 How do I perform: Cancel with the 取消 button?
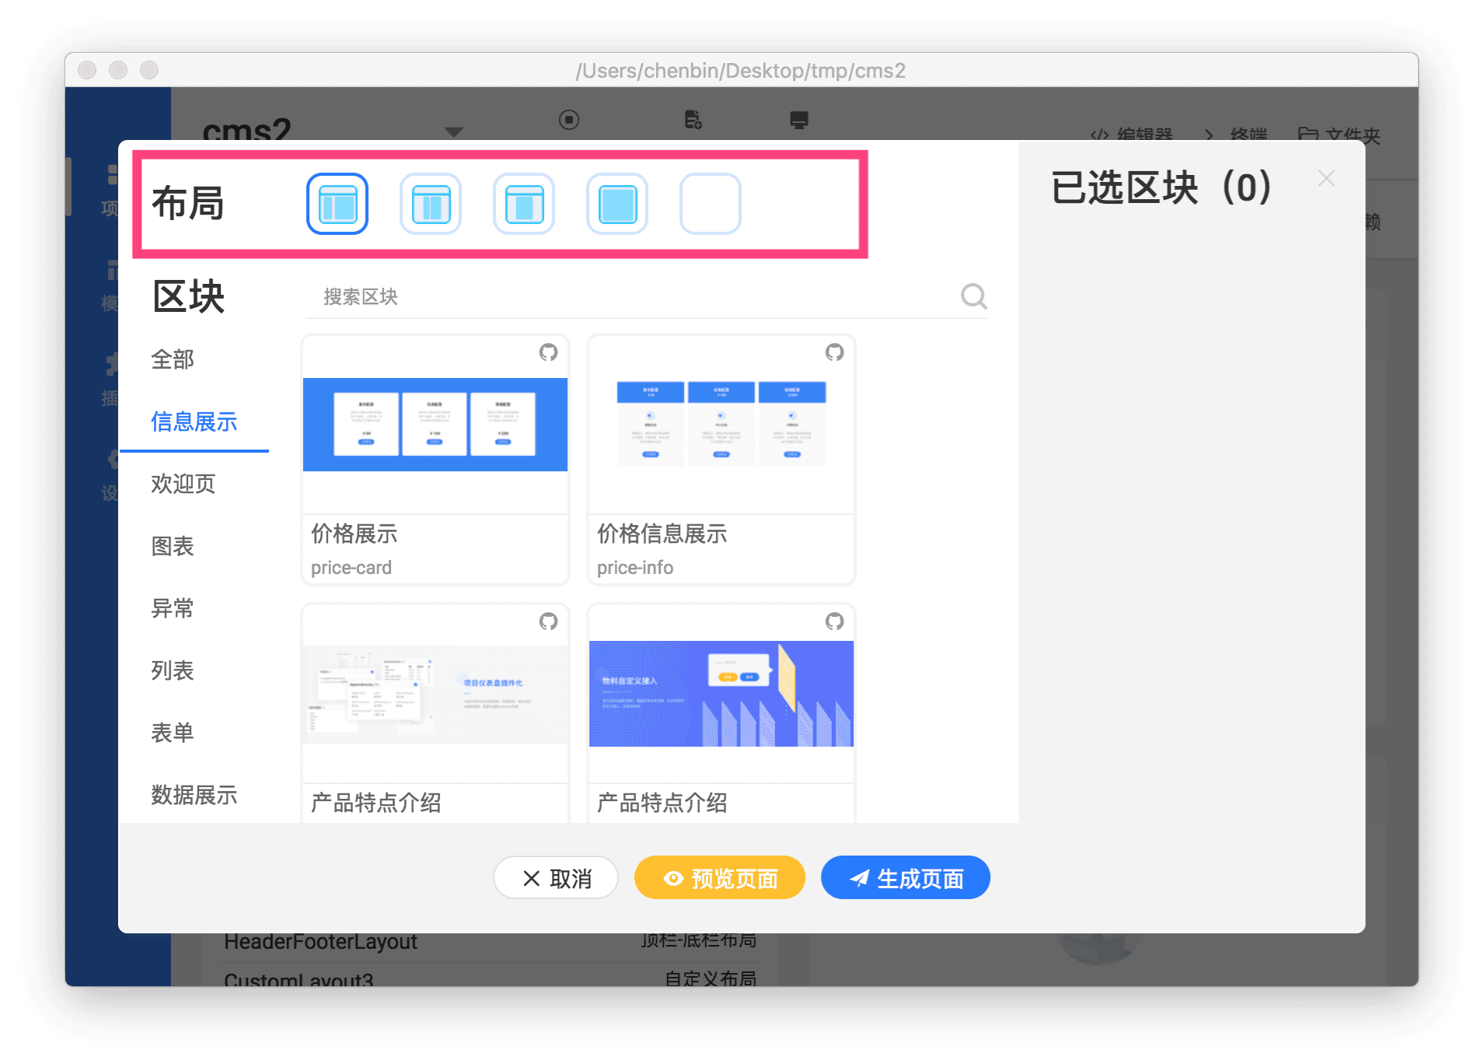click(556, 878)
